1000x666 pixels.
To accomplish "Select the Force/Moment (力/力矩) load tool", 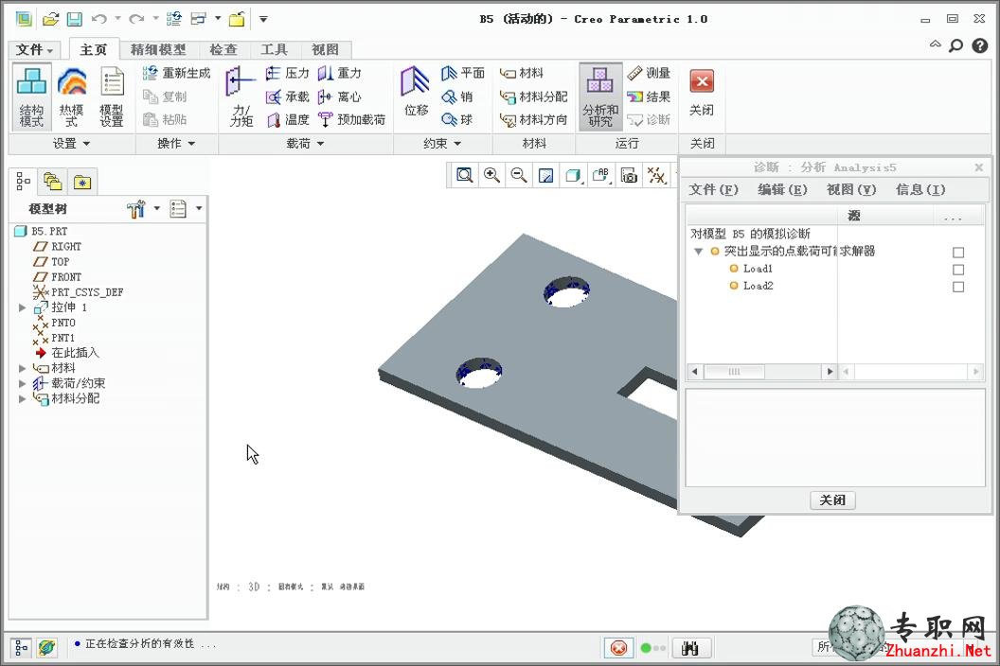I will 241,96.
